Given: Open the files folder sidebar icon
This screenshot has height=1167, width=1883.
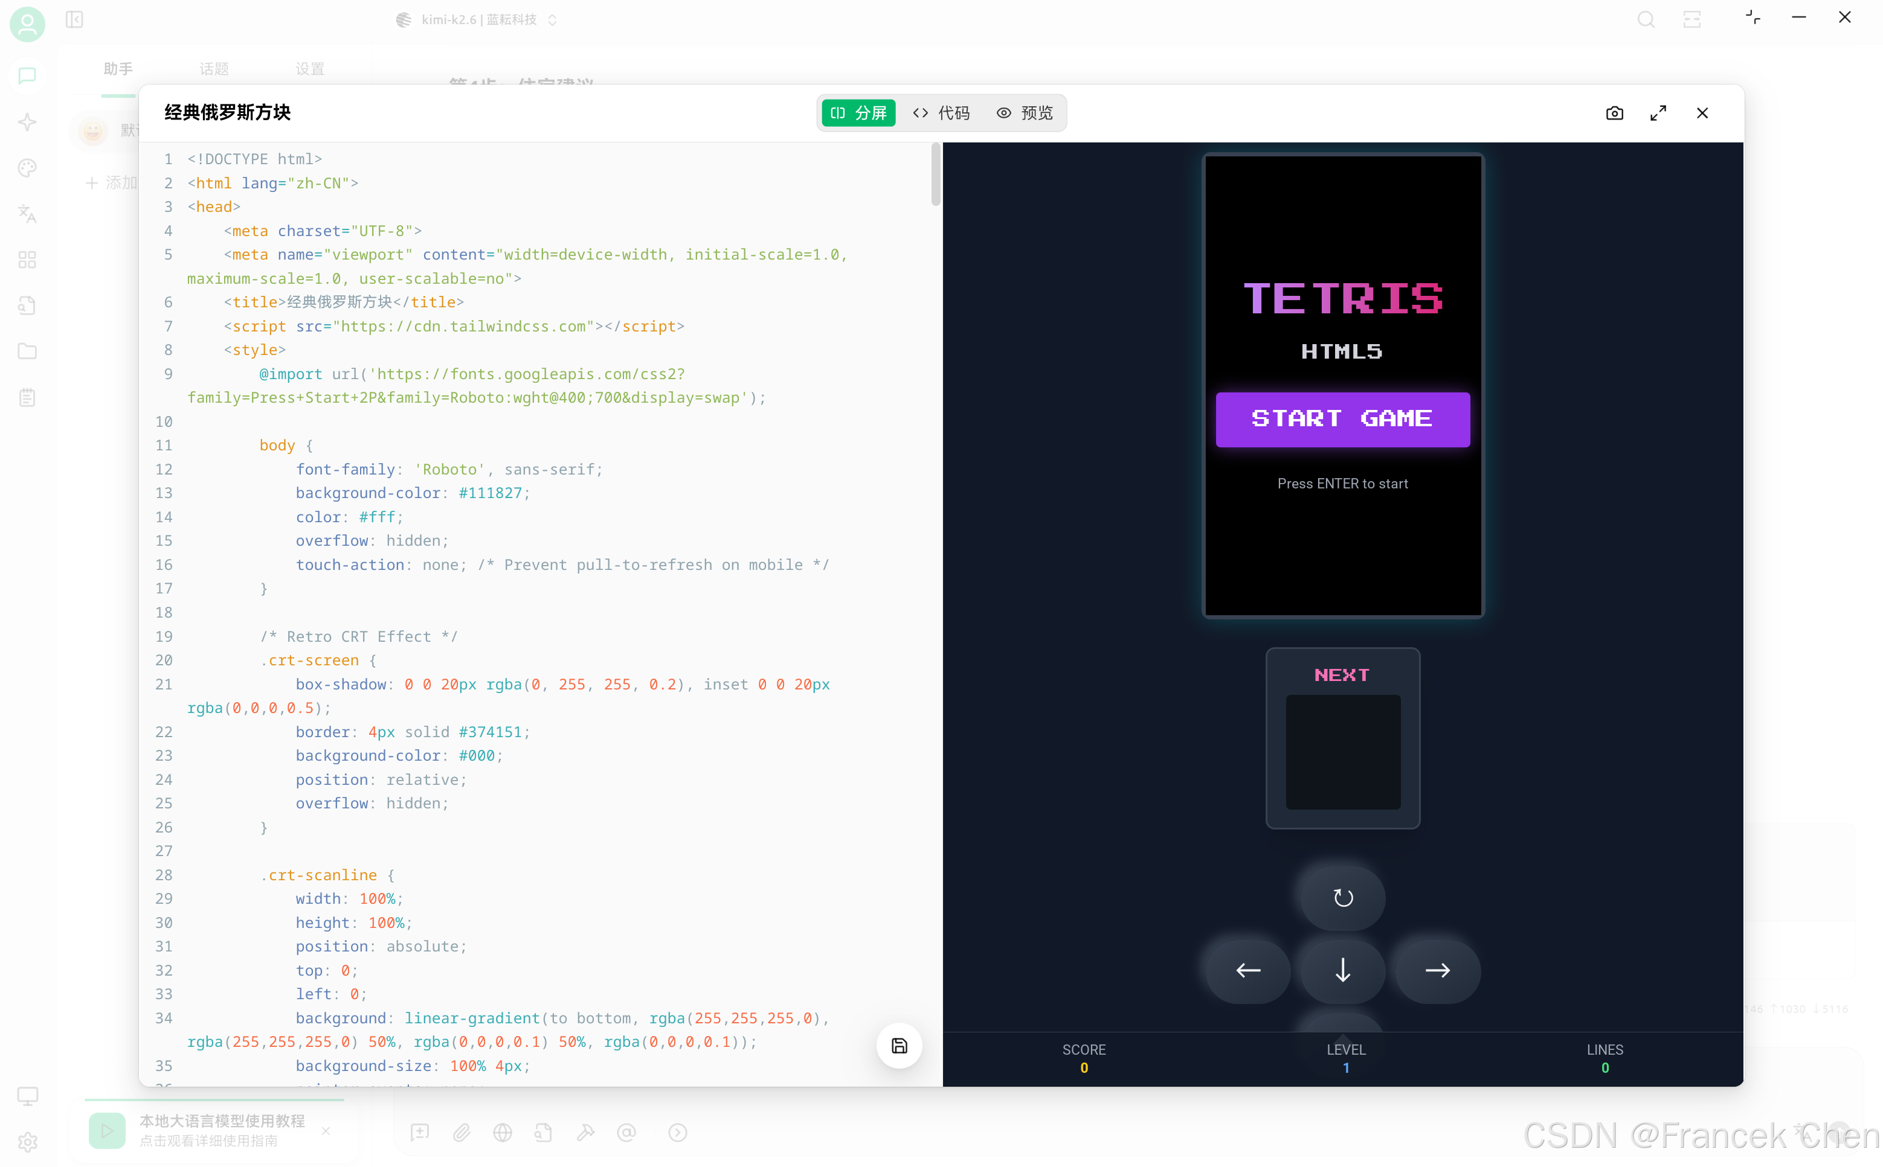Looking at the screenshot, I should [x=27, y=352].
